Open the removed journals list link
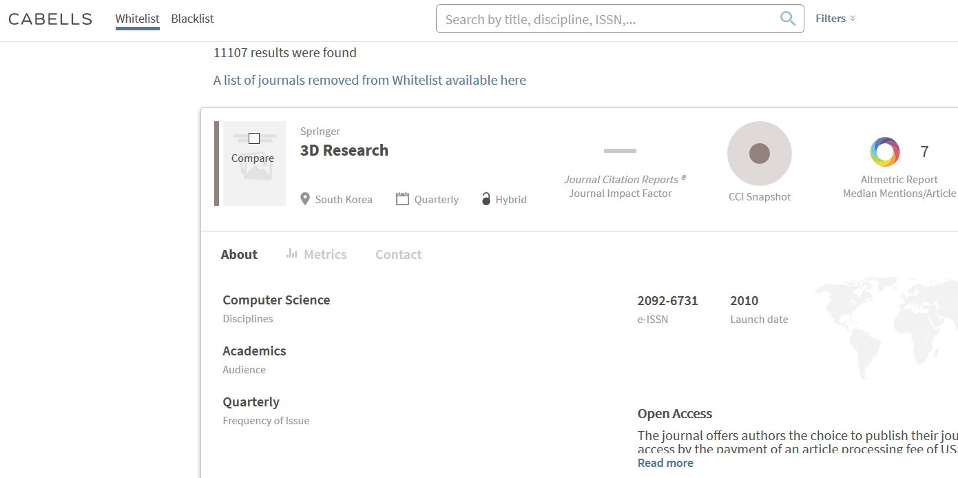The image size is (958, 478). point(370,80)
